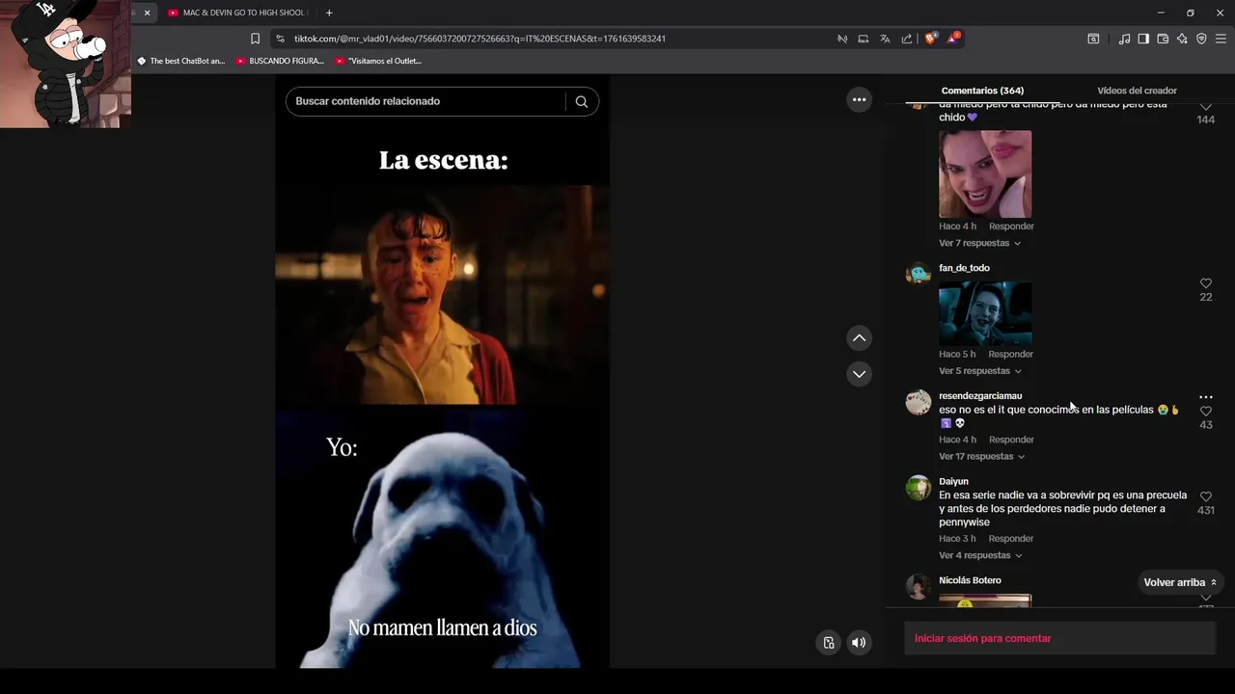Screen dimensions: 1235x694
Task: Click the tab search icon in the toolbar
Action: pos(1093,39)
